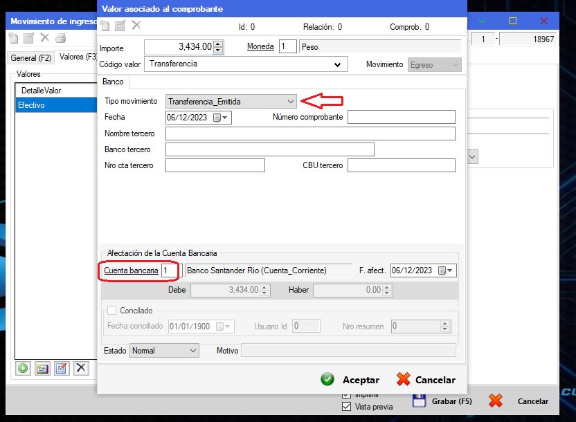Click the Importe amount field
576x422 pixels.
179,46
